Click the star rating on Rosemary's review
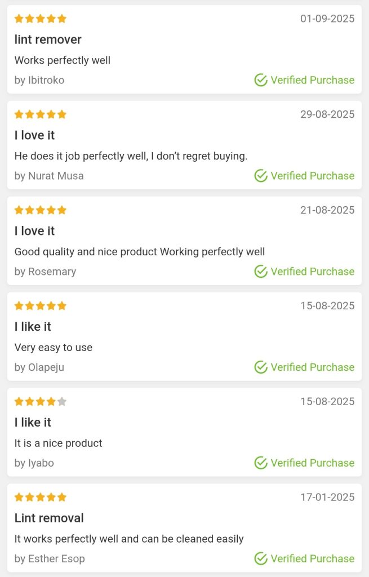This screenshot has width=369, height=577. pos(41,210)
